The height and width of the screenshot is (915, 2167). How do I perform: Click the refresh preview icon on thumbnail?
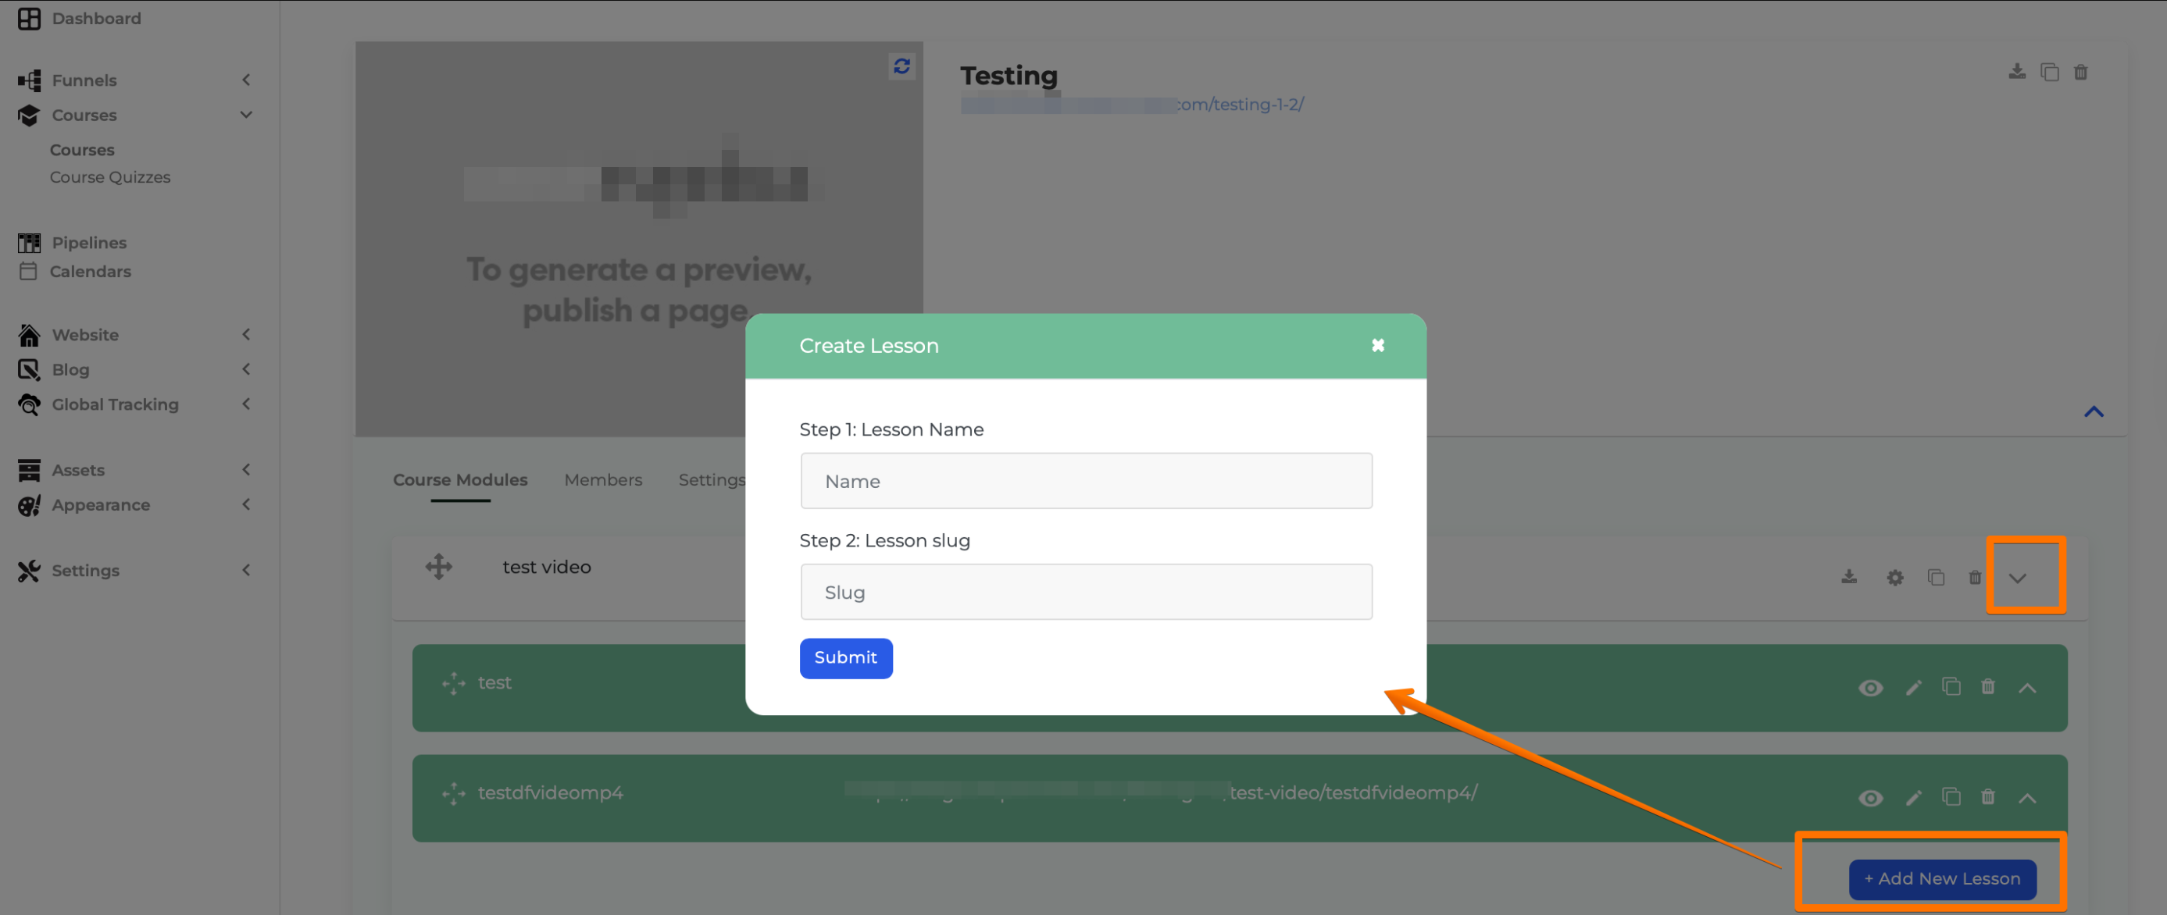point(901,66)
